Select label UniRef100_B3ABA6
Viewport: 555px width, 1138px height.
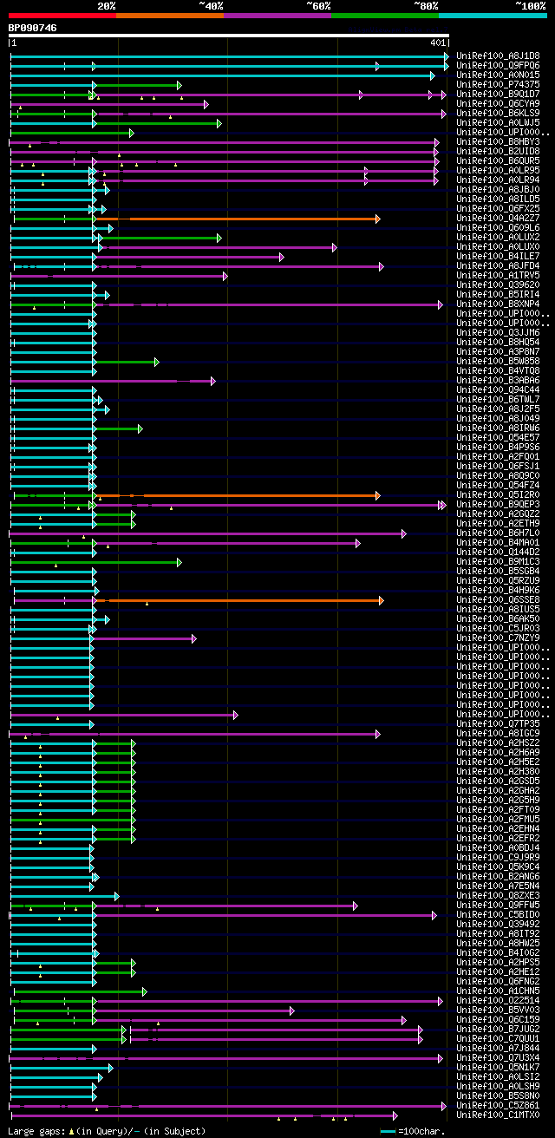click(x=498, y=380)
